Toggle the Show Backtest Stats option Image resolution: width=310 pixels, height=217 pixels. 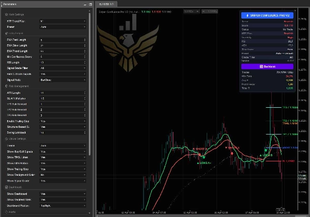[x=63, y=199]
